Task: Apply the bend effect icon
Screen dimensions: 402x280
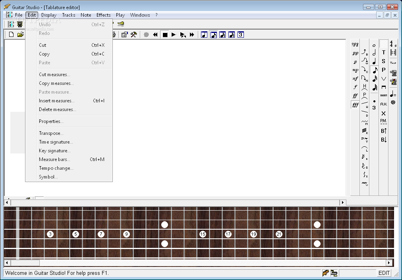Action: pos(365,52)
